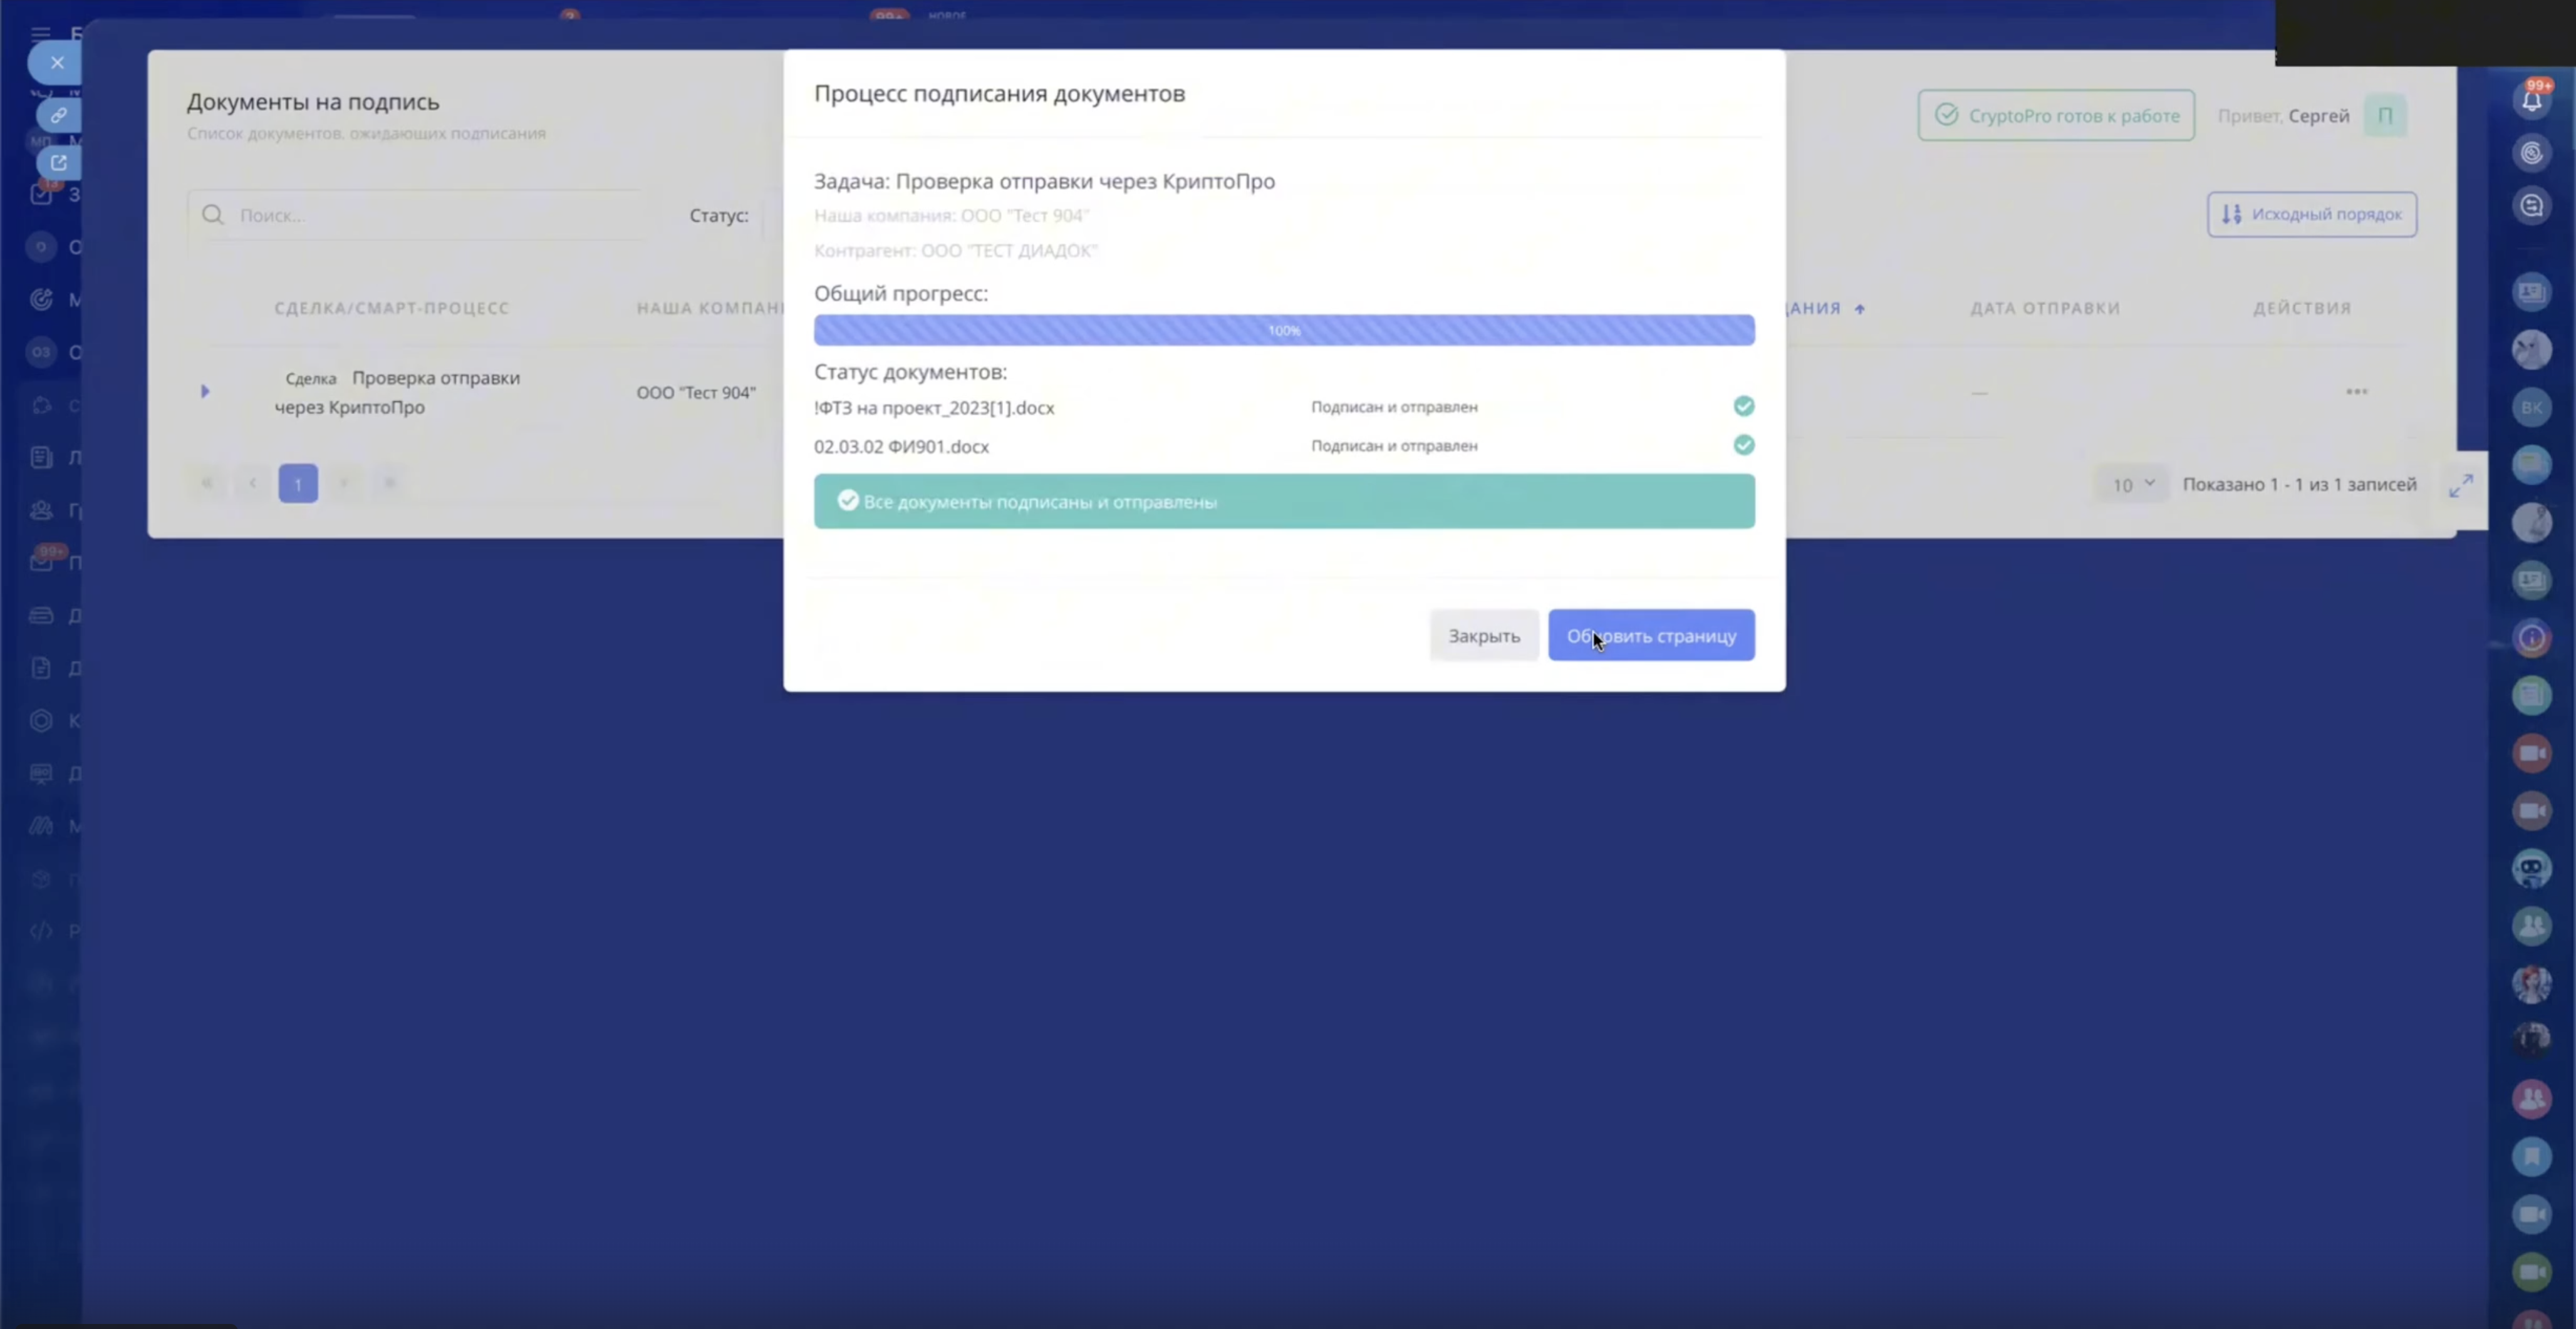The width and height of the screenshot is (2576, 1329).
Task: Click the info icon in right sidebar
Action: [2531, 638]
